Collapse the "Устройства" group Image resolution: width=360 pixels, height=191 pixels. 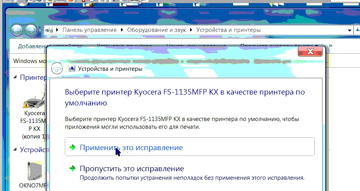click(x=15, y=150)
